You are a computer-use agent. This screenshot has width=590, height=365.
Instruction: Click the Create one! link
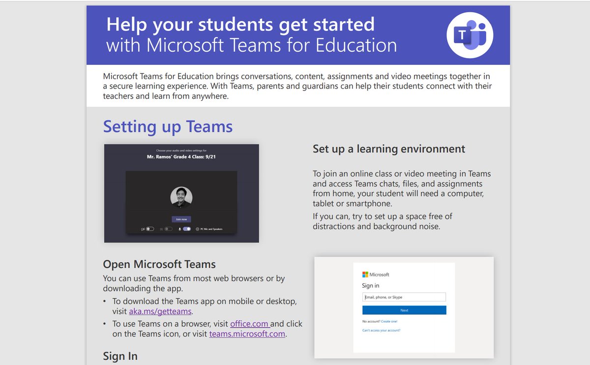click(x=389, y=321)
